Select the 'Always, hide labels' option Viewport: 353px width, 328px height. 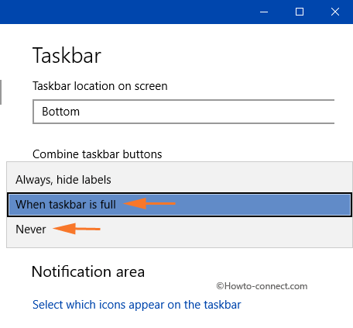(x=180, y=180)
